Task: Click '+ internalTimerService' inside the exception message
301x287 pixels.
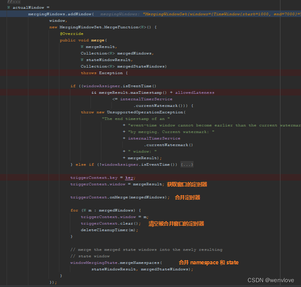Action: tap(152, 138)
